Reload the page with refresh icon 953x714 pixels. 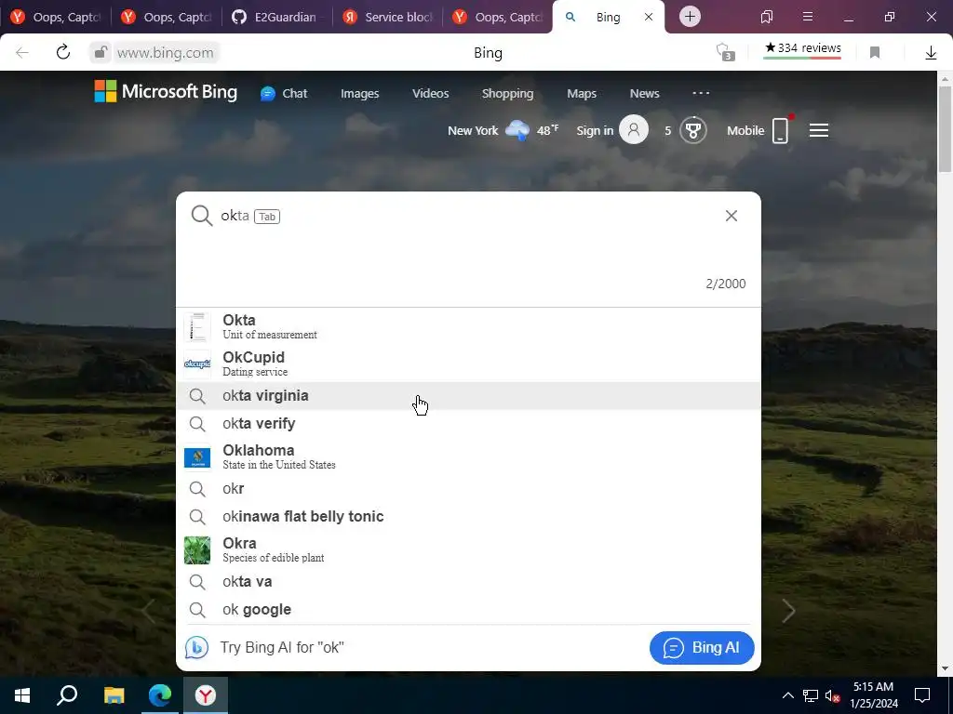[x=63, y=53]
